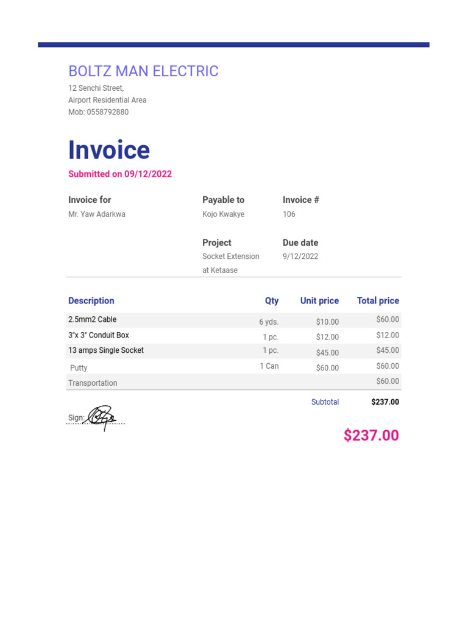Click the Submitted on 09/12/2022 line

coord(120,174)
